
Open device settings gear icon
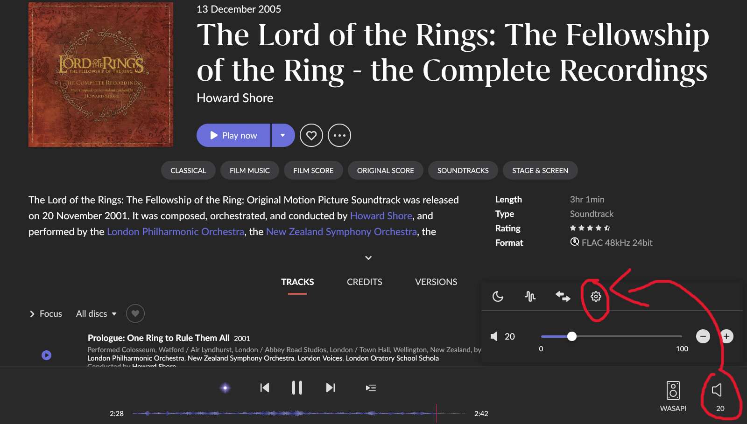(596, 296)
